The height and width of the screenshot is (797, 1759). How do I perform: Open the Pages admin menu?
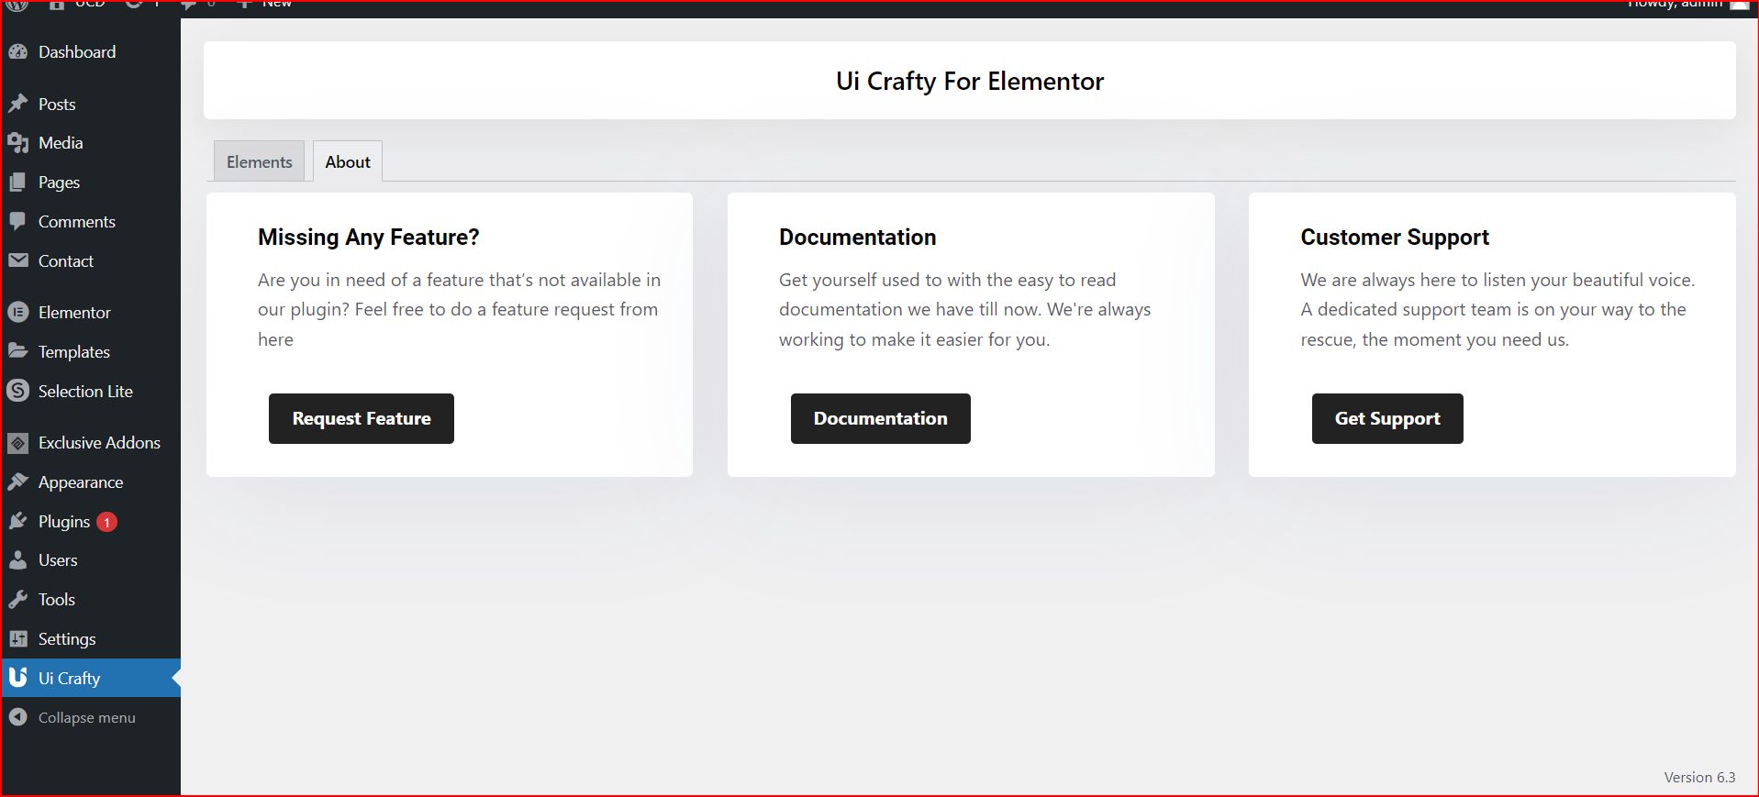(91, 183)
